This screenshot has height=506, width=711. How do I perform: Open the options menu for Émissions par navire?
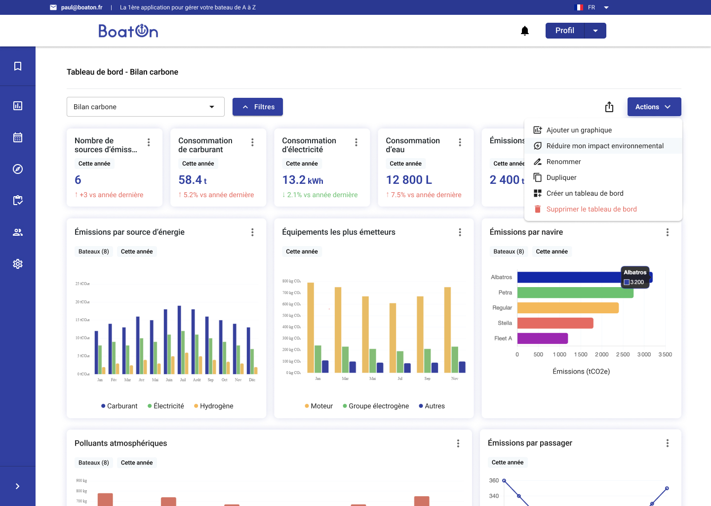pyautogui.click(x=667, y=232)
